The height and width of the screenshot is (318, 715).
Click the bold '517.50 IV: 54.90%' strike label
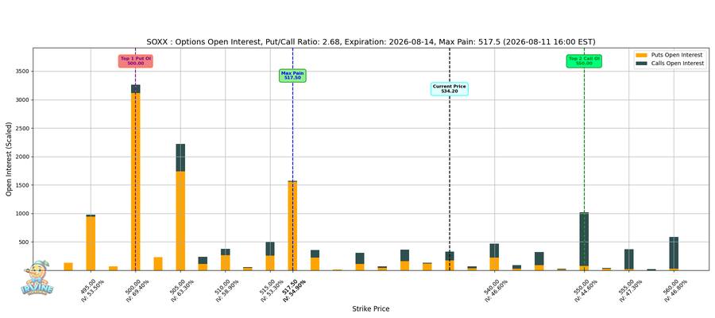coord(294,289)
